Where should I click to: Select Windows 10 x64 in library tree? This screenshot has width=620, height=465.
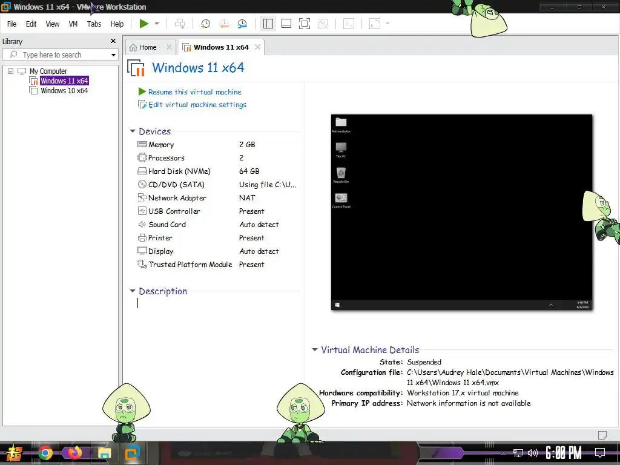click(64, 91)
